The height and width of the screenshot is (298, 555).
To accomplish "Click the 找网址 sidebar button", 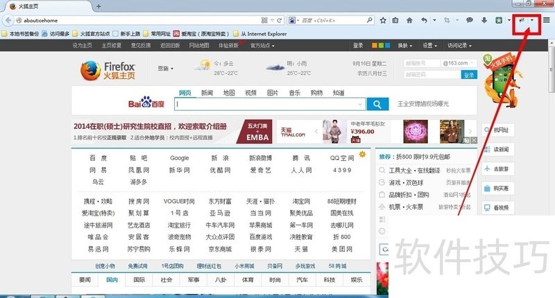I will (497, 130).
